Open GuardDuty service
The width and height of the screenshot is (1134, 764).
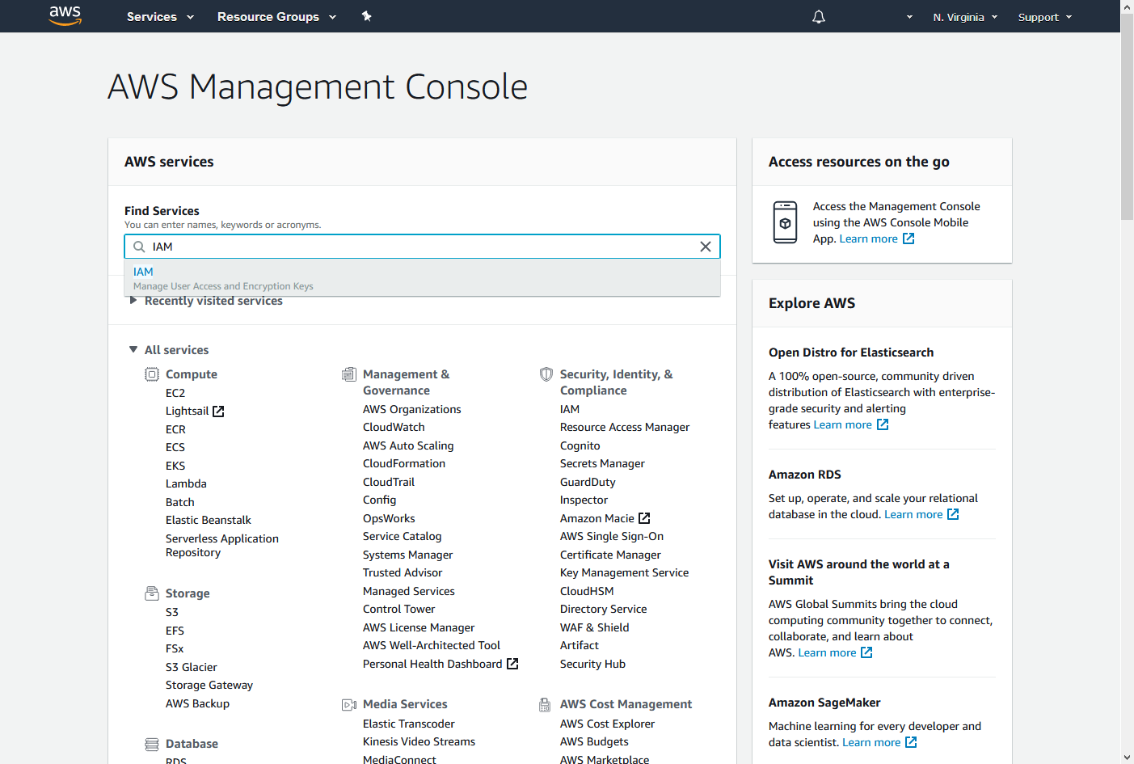click(x=588, y=482)
